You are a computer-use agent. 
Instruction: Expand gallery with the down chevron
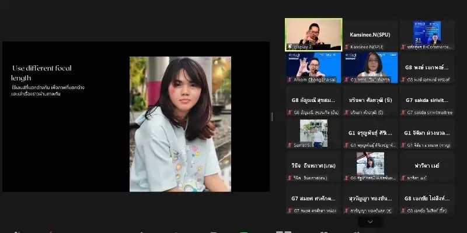[x=370, y=222]
